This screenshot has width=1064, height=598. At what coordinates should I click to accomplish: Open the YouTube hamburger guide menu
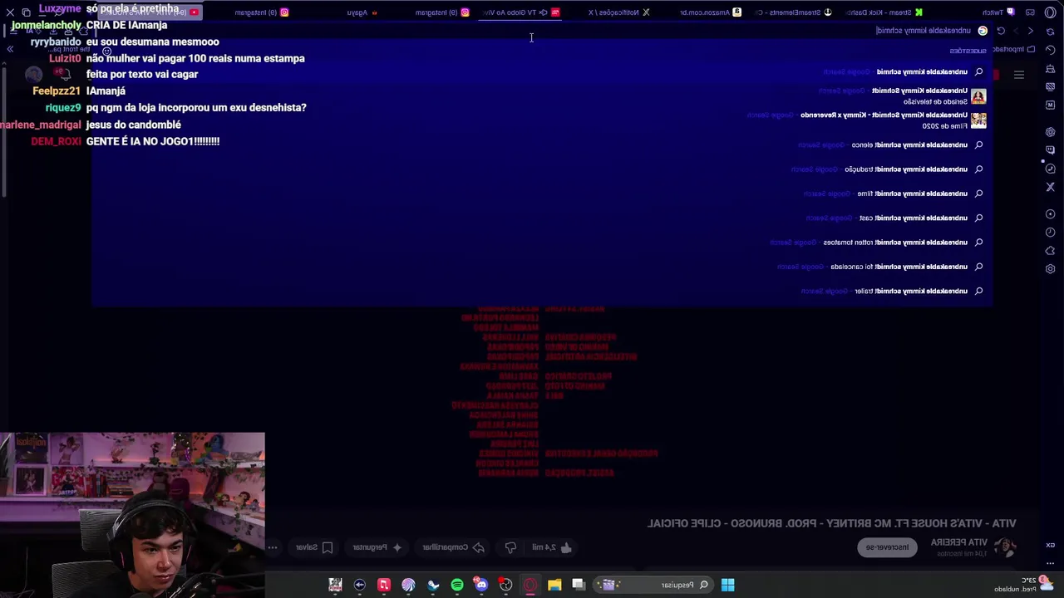[1019, 75]
